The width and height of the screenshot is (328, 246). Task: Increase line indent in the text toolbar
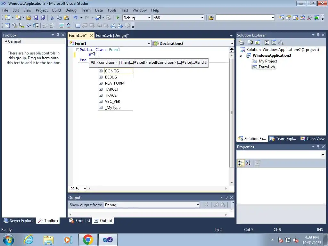(x=52, y=26)
